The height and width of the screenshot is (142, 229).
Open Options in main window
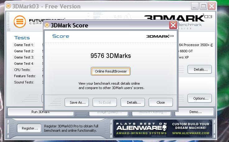coord(200,98)
